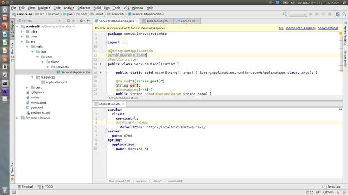Collapse the resources folder
This screenshot has width=348, height=195.
(x=33, y=77)
